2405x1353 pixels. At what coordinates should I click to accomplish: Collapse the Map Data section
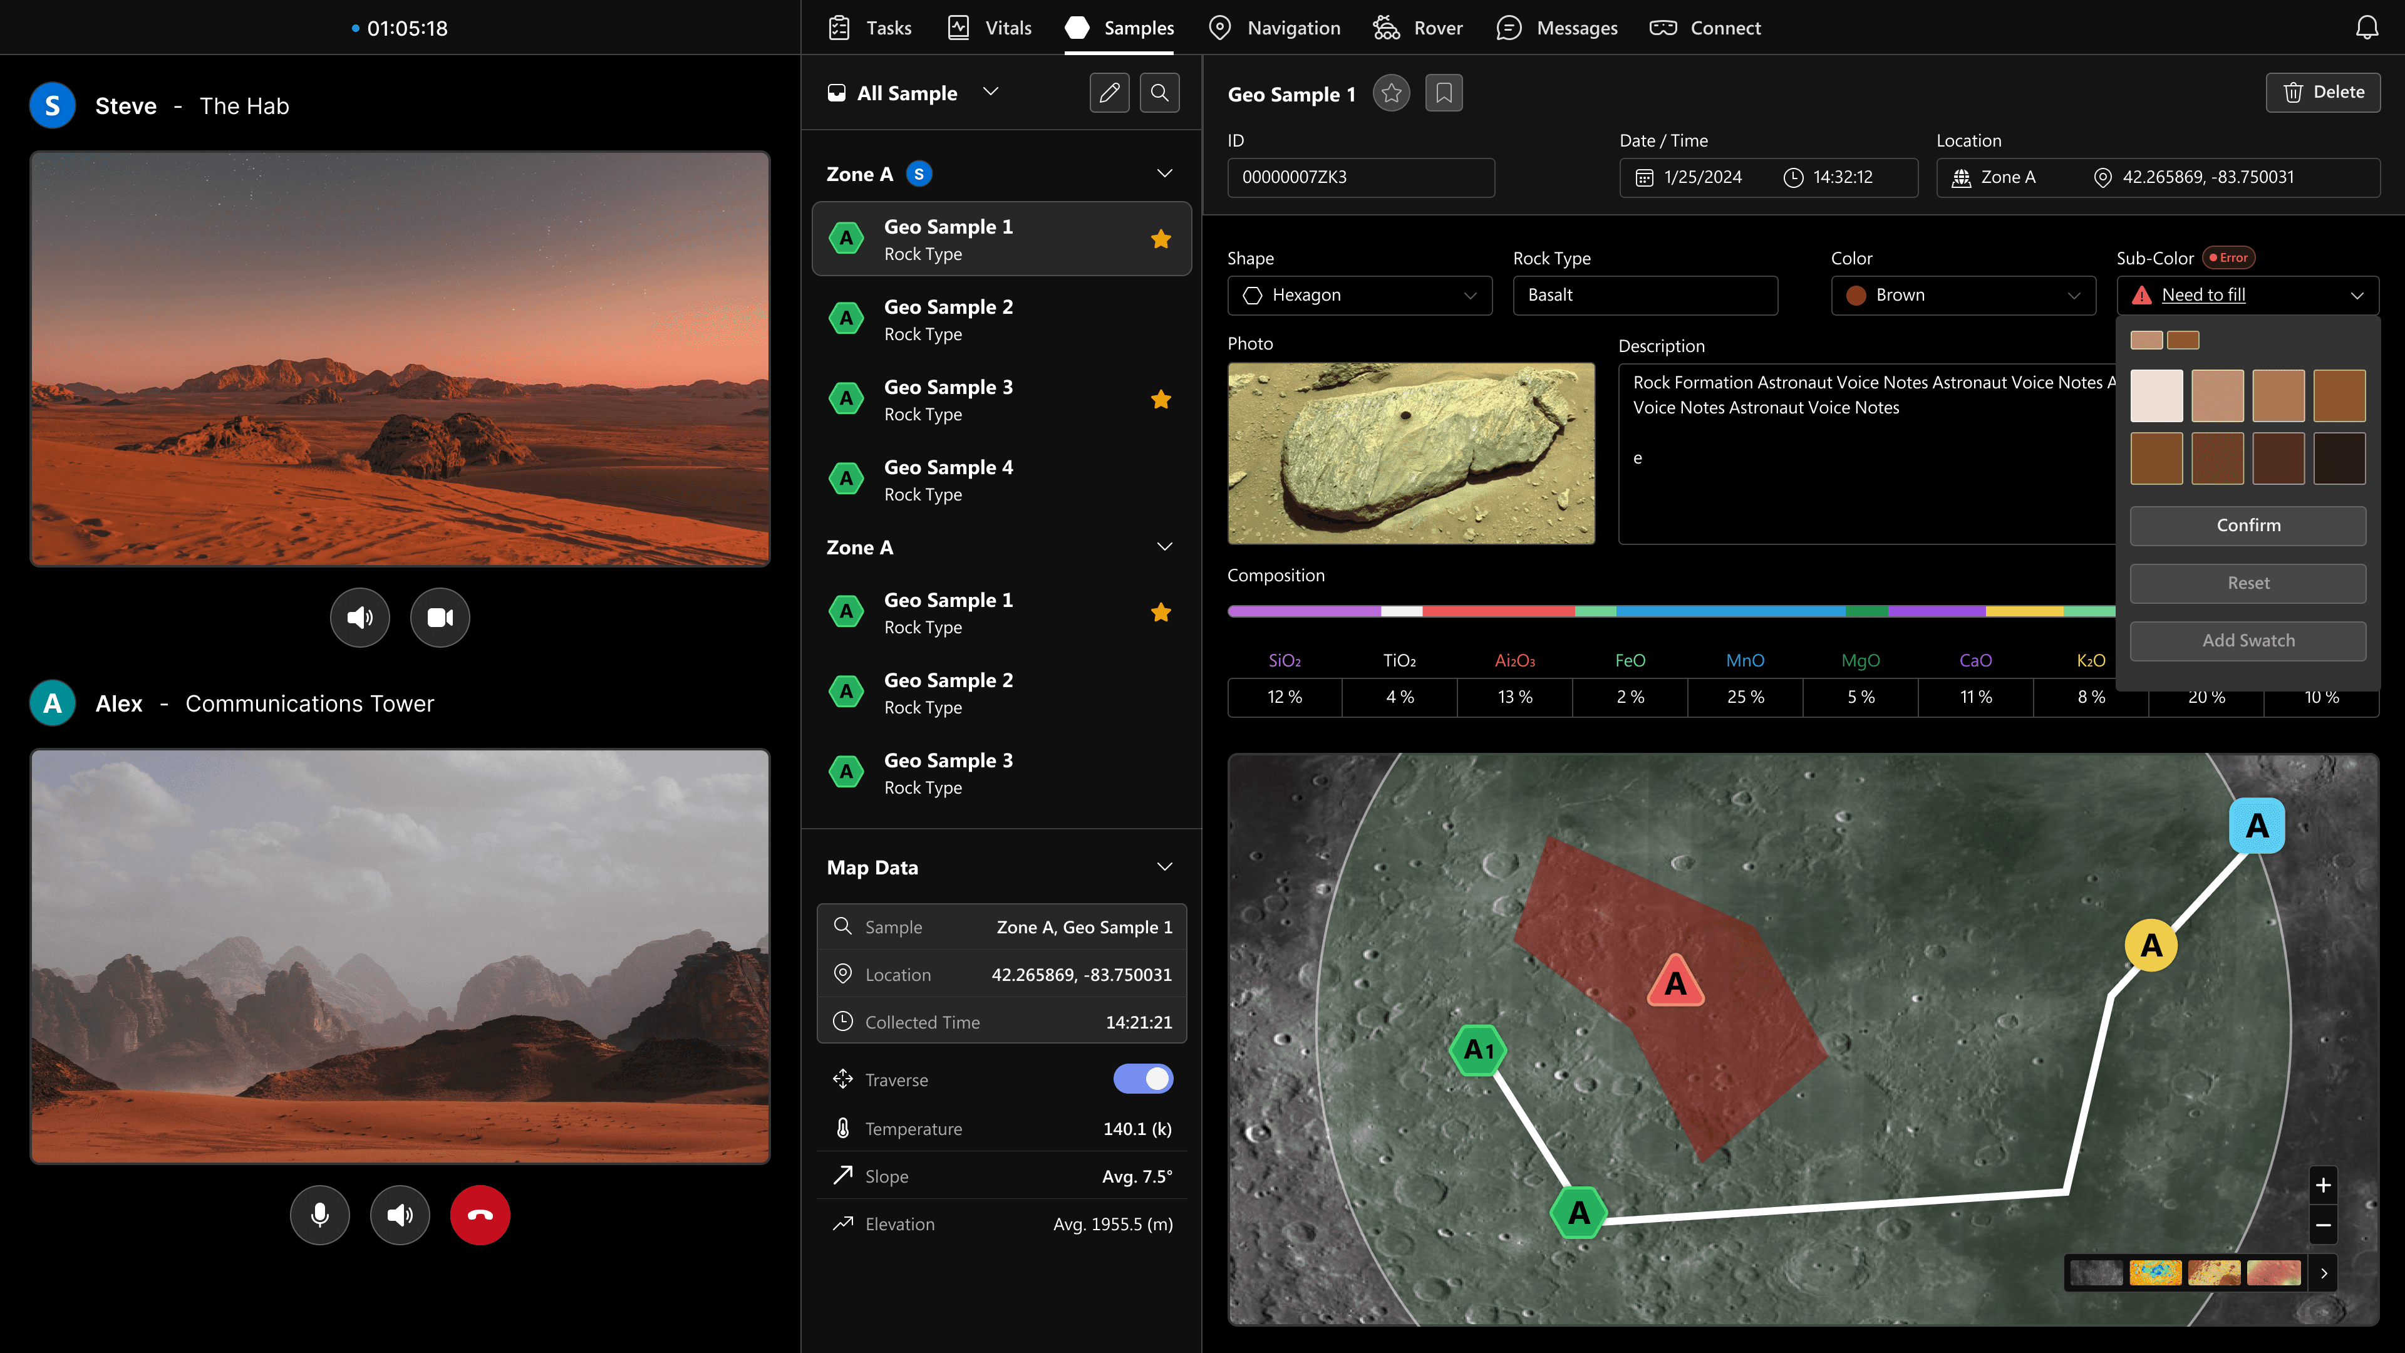pyautogui.click(x=1164, y=866)
